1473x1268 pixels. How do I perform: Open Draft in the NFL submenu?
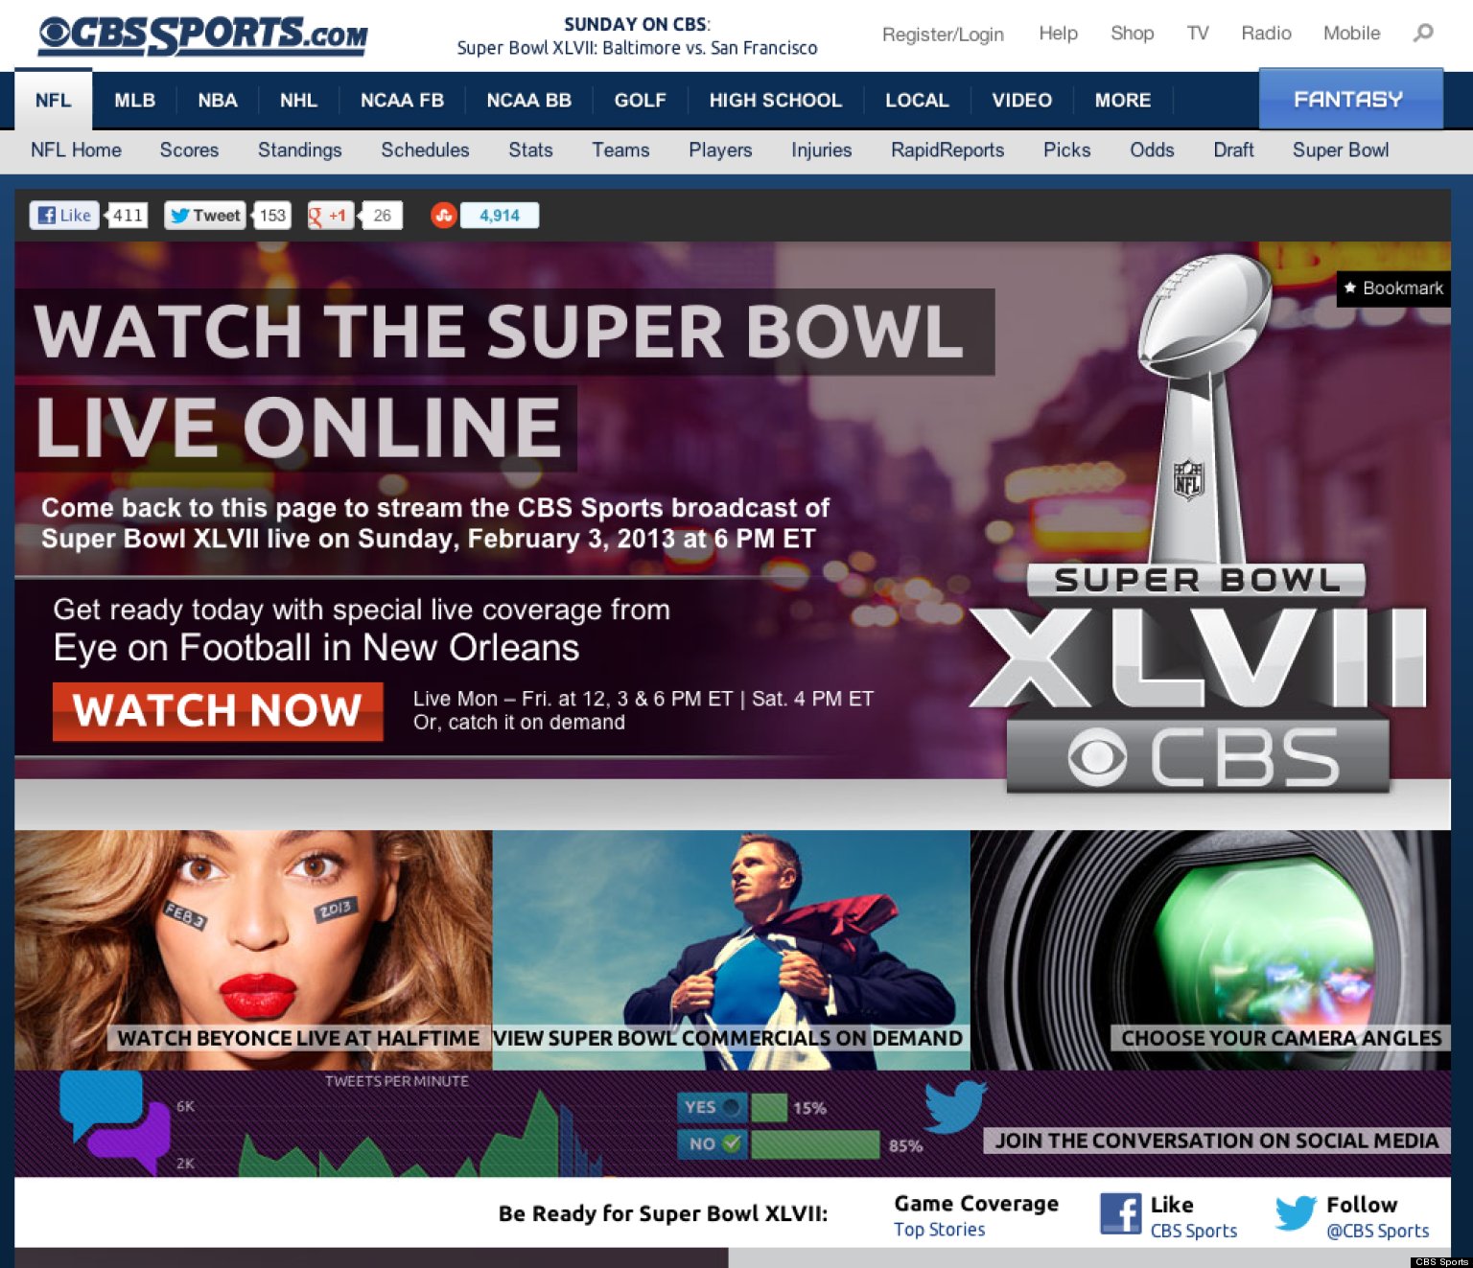coord(1233,150)
